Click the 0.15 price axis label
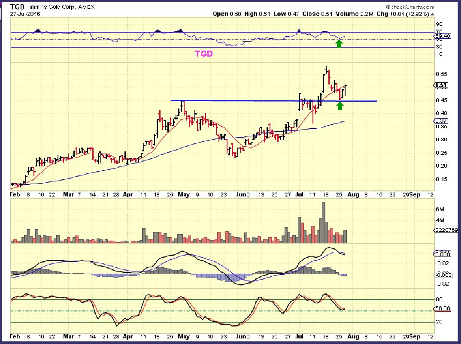This screenshot has height=344, width=461. click(441, 179)
